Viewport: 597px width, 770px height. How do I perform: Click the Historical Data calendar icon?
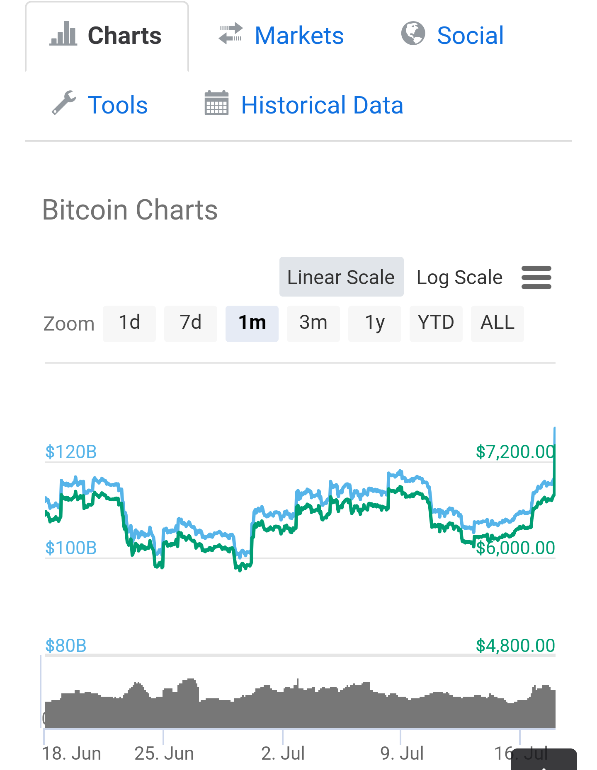(216, 103)
